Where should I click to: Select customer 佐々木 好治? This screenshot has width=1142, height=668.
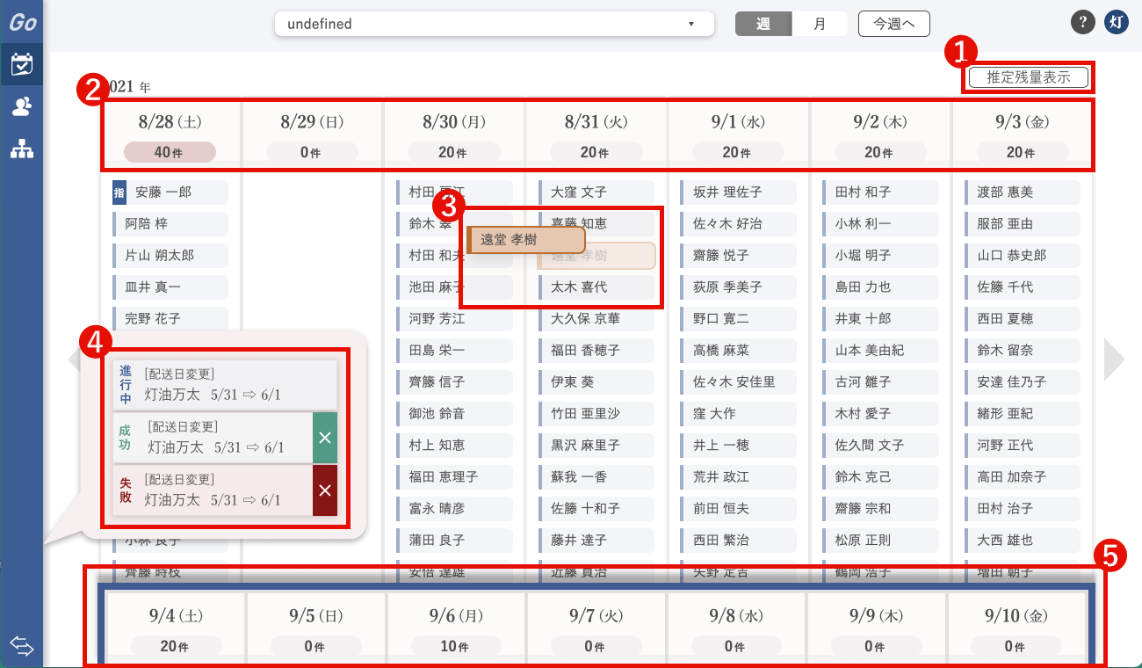coord(739,224)
